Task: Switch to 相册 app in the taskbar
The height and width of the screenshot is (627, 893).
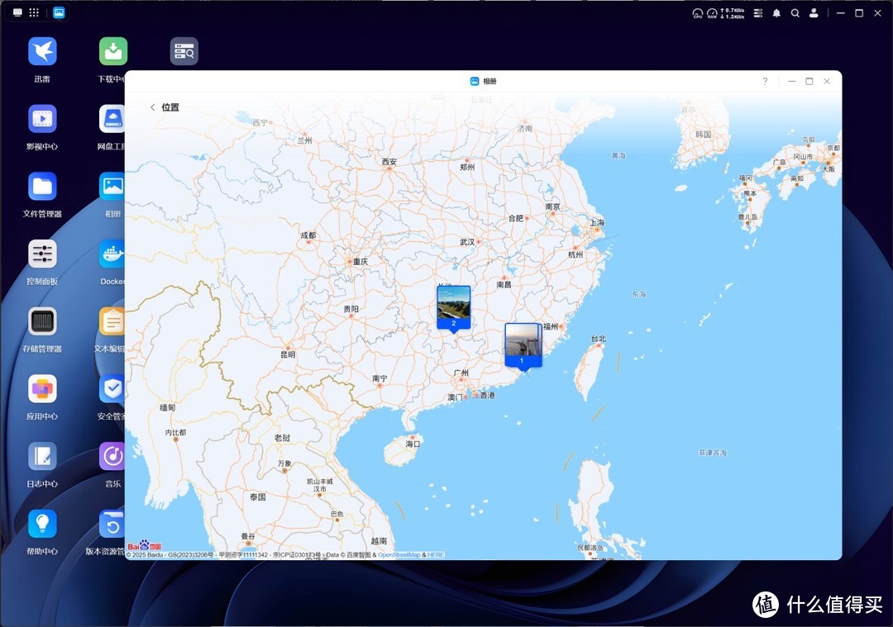Action: 59,12
